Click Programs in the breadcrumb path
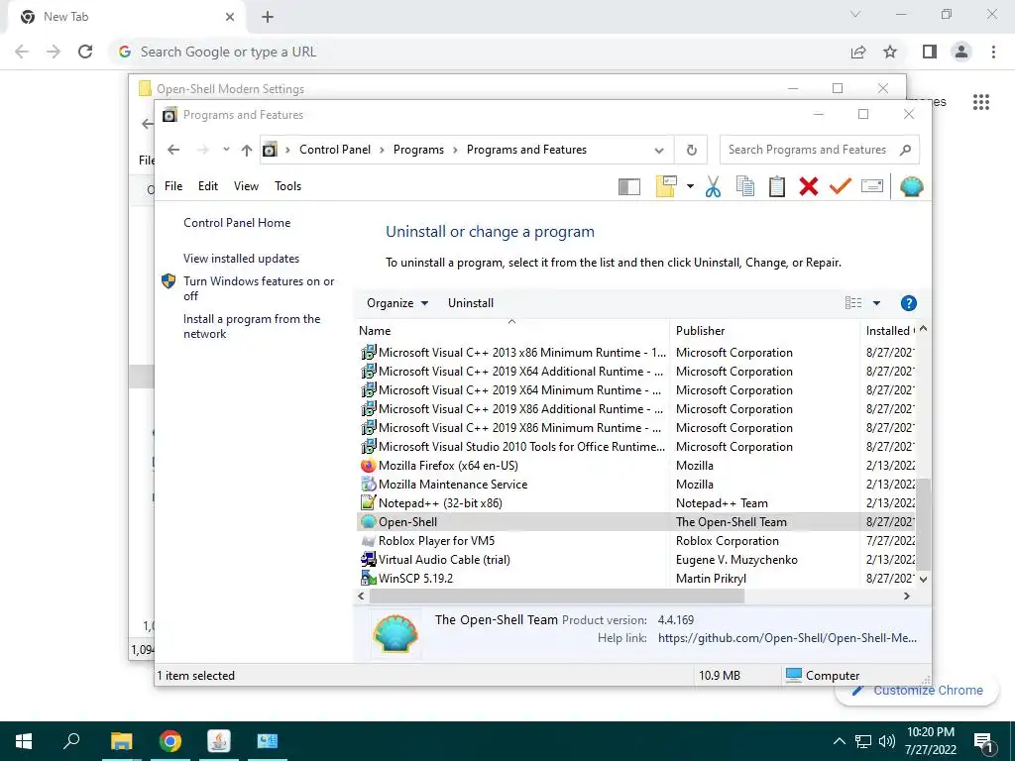 (x=419, y=150)
